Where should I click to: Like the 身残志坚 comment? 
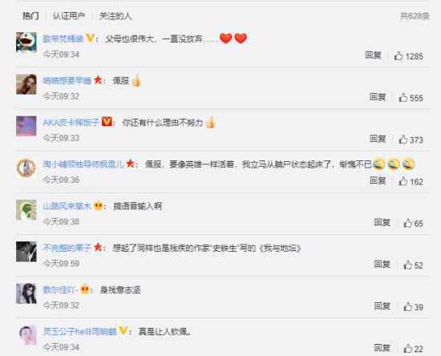(x=408, y=307)
